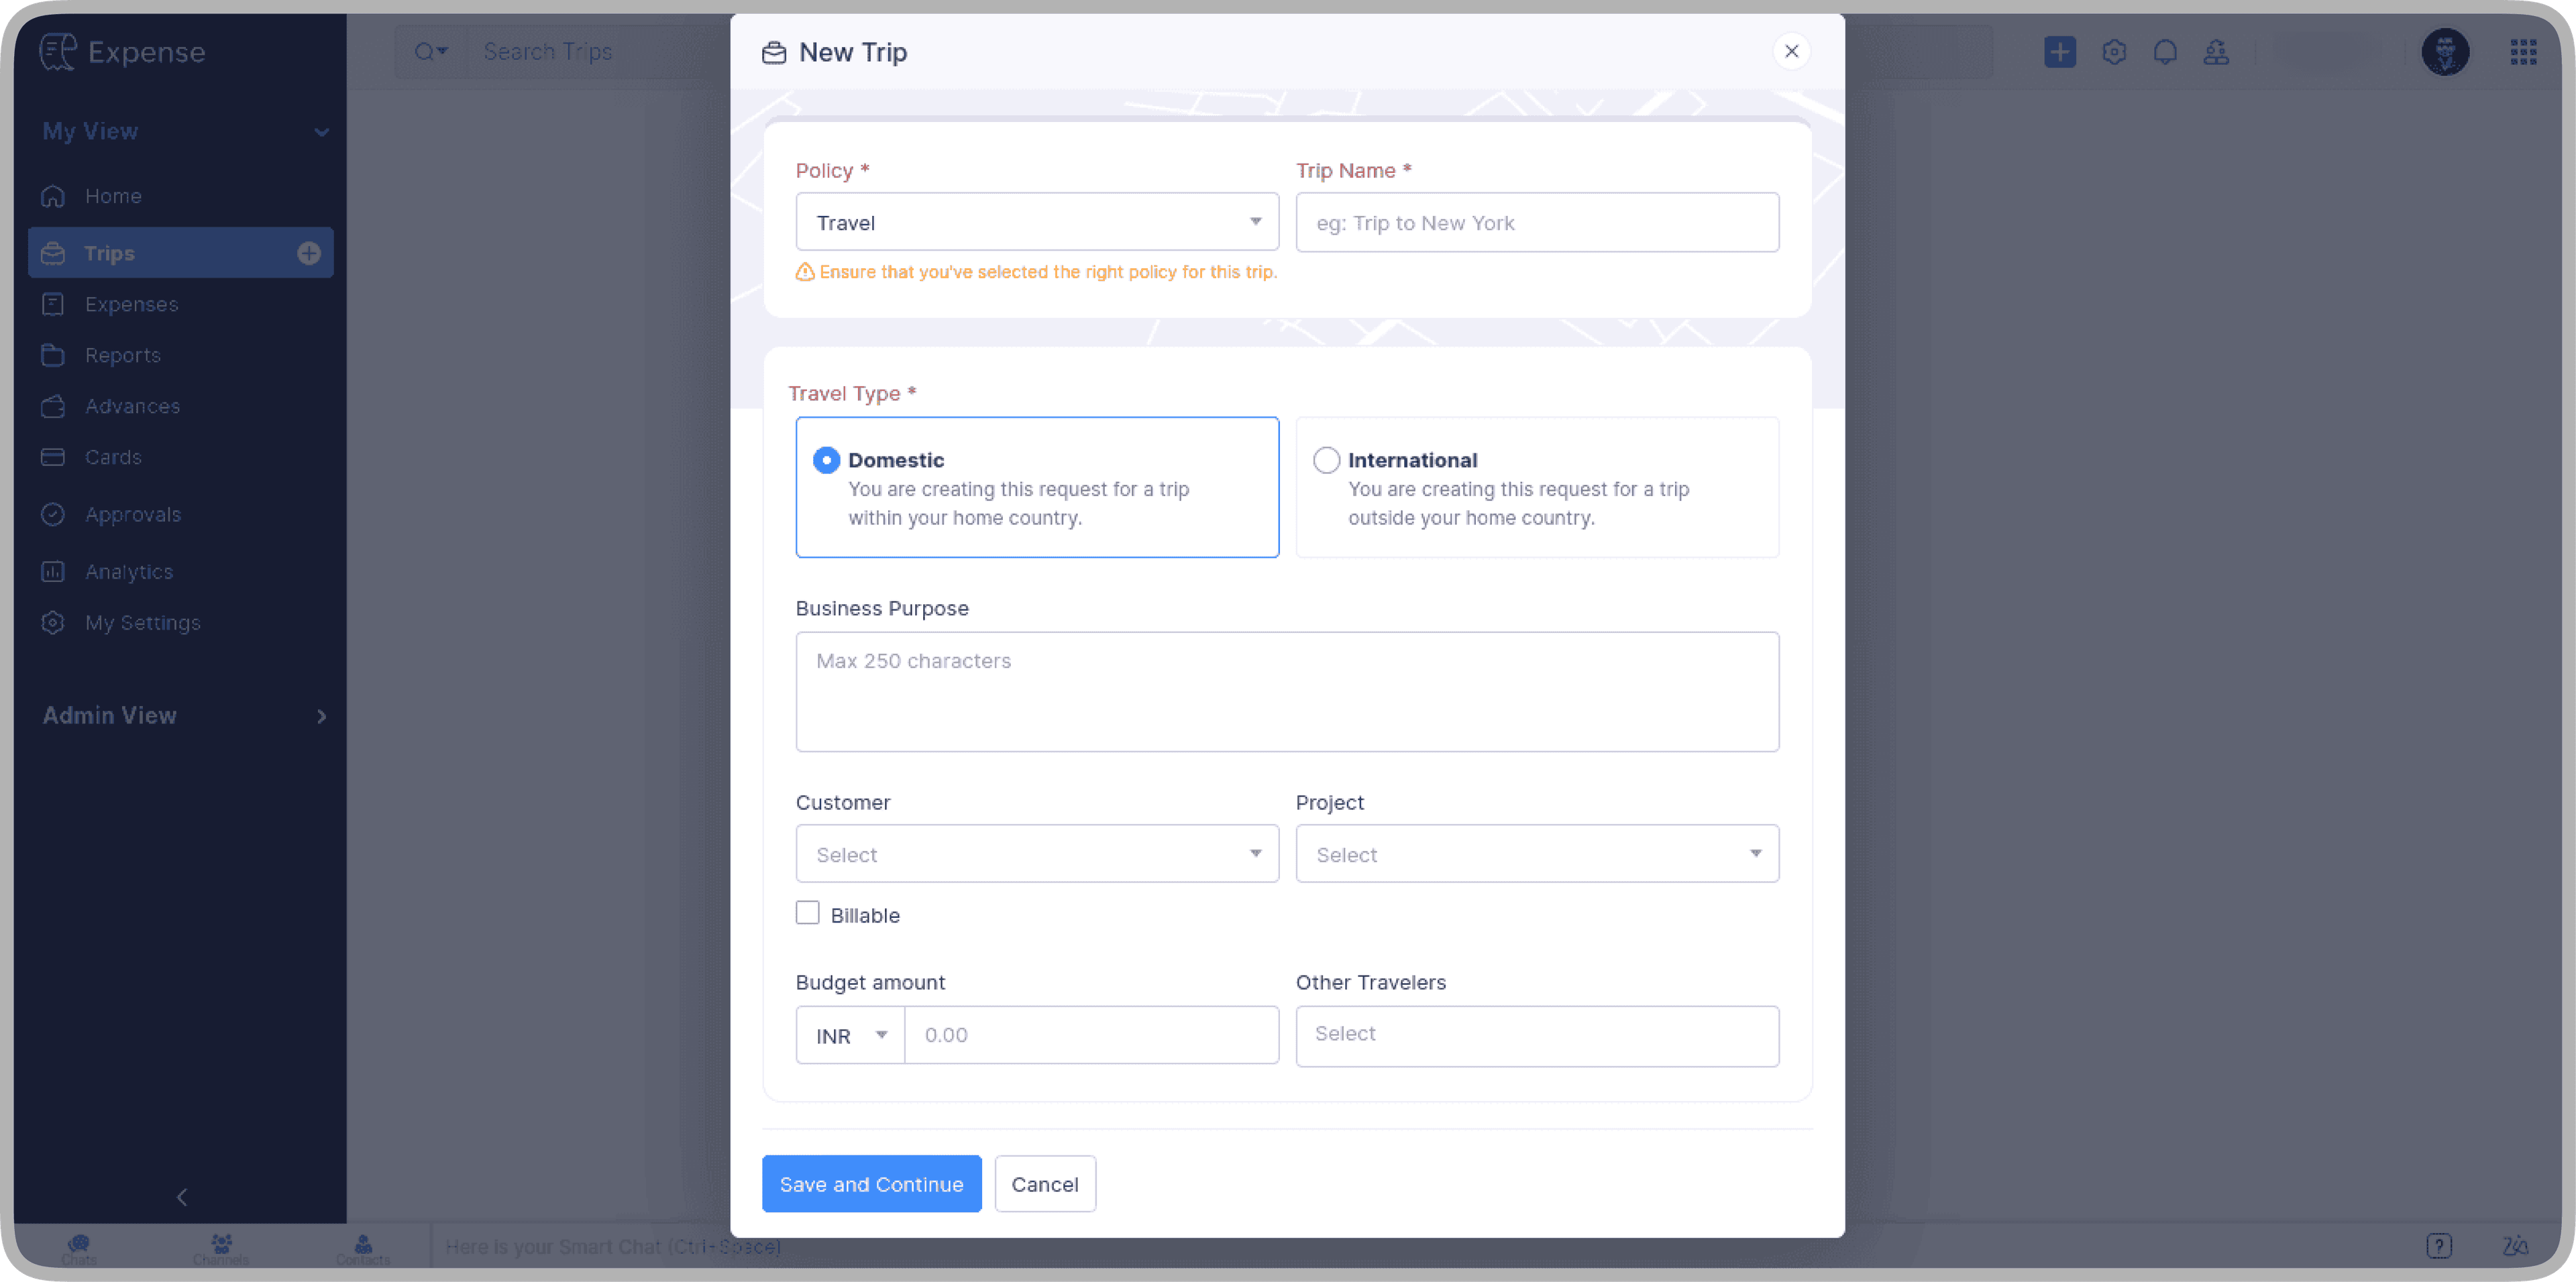Image resolution: width=2576 pixels, height=1282 pixels.
Task: Go to Home in the sidebar
Action: click(180, 196)
